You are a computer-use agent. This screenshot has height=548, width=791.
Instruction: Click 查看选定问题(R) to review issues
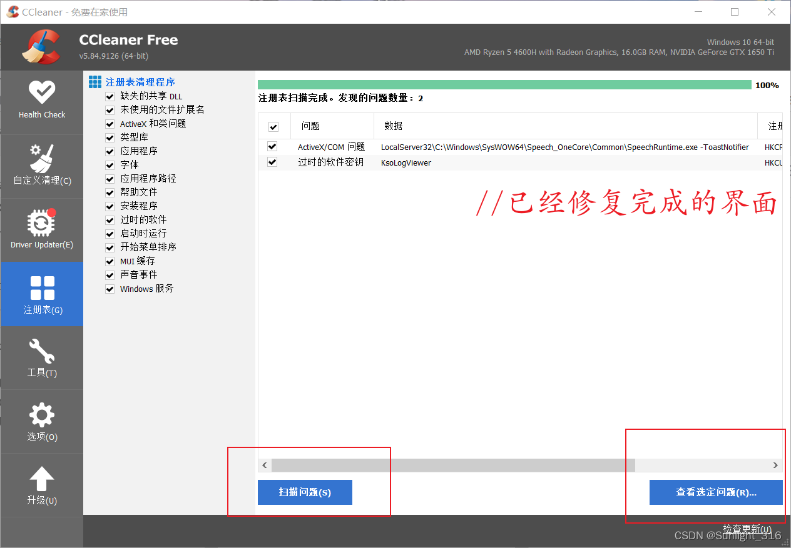[x=715, y=492]
